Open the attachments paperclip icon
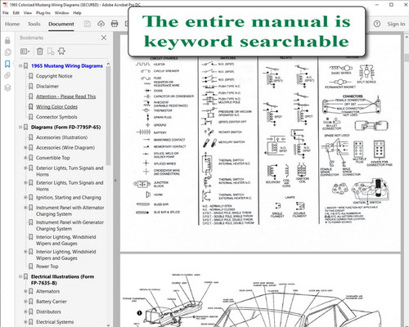 click(x=7, y=75)
